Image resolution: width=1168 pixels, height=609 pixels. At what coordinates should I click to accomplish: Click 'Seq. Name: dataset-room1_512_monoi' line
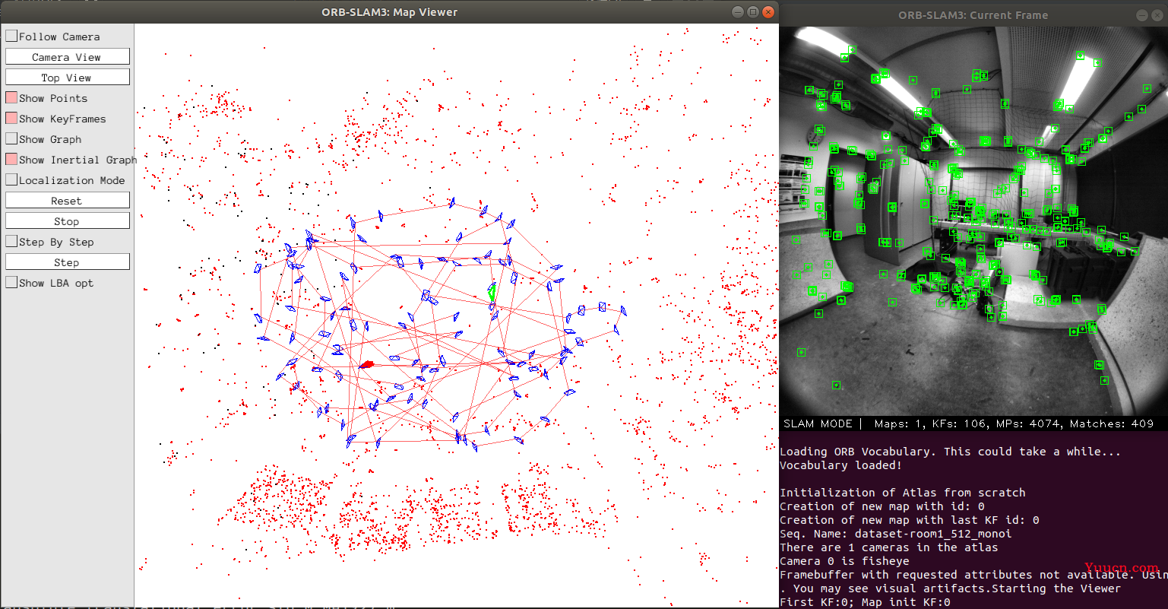(896, 534)
